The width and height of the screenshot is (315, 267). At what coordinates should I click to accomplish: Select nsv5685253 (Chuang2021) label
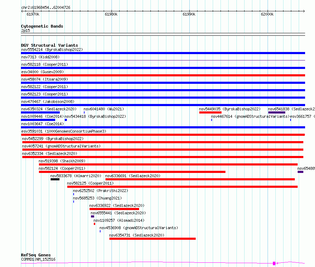[97, 198]
